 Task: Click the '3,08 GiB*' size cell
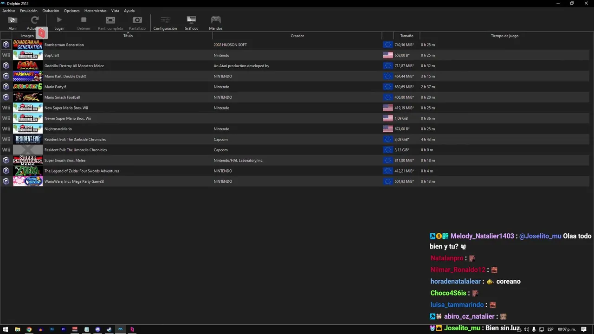402,139
